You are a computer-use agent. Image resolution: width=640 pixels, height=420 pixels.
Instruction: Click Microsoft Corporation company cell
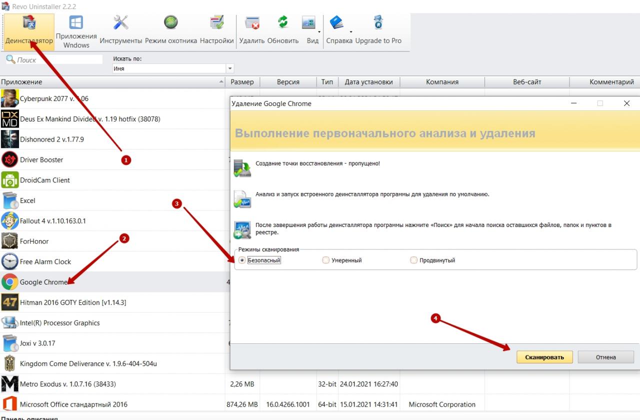(442, 404)
